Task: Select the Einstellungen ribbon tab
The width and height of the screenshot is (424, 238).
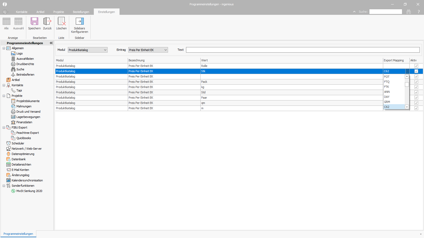Action: pyautogui.click(x=107, y=12)
